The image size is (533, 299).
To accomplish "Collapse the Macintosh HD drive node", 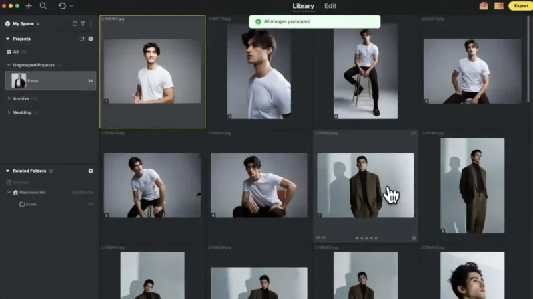I will point(9,192).
